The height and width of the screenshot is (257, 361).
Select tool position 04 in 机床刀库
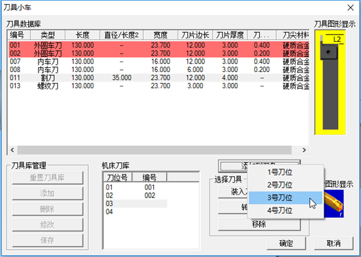[x=135, y=212]
